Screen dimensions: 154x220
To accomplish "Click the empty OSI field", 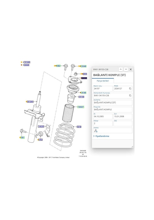I will point(123,124).
